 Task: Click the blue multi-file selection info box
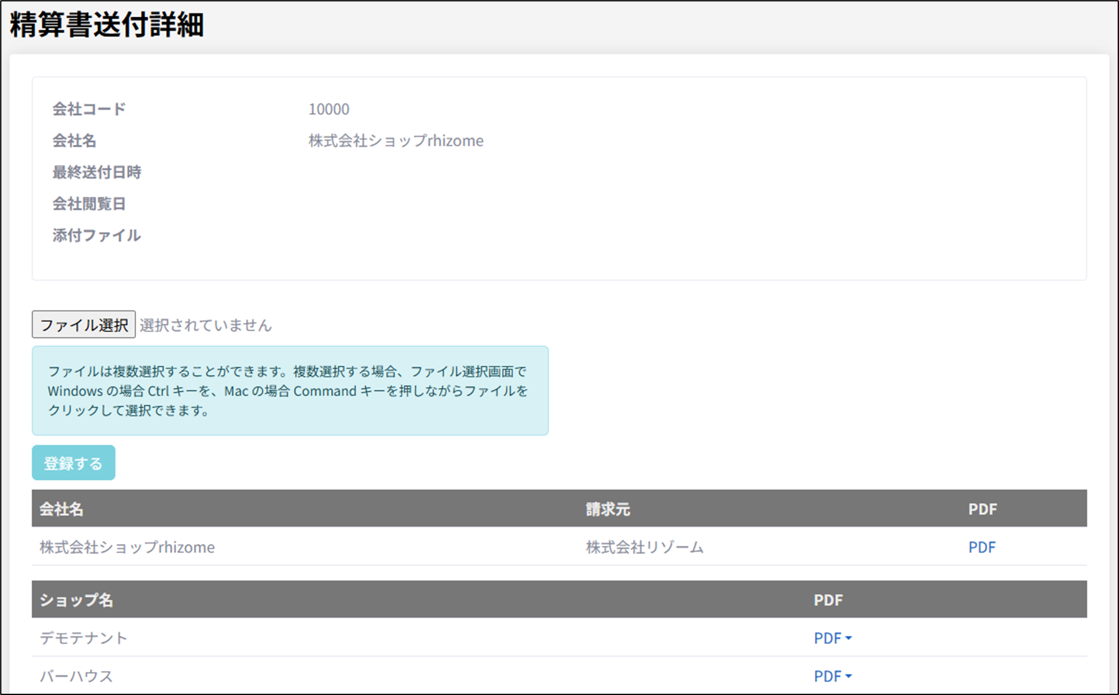(290, 391)
